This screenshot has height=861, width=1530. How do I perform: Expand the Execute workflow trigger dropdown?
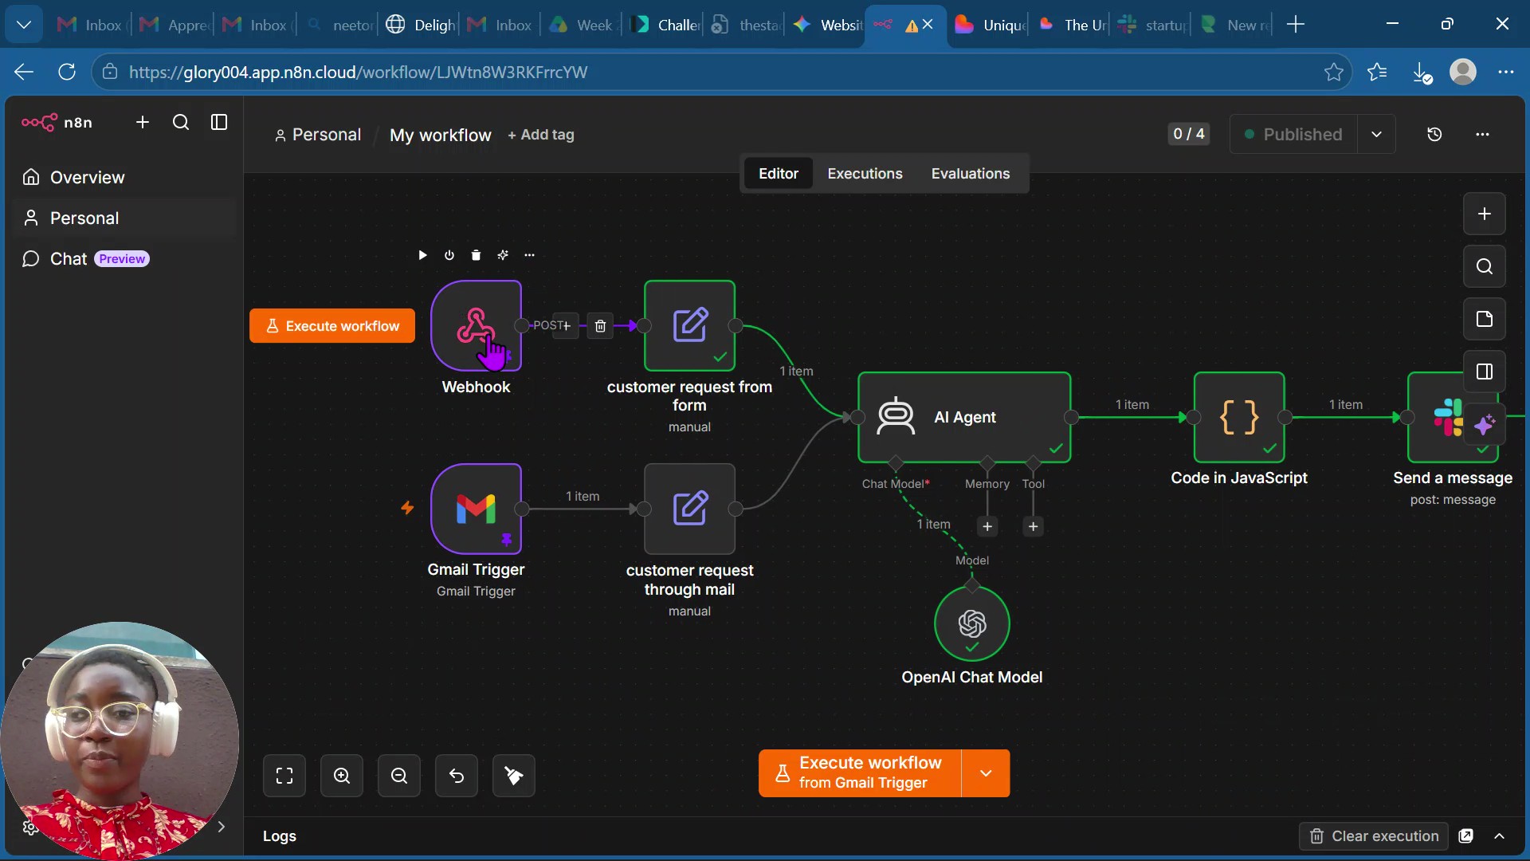pyautogui.click(x=986, y=773)
